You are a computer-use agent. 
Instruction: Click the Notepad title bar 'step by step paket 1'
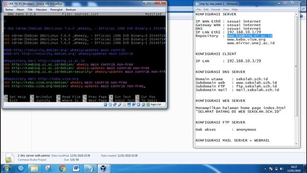coord(219,4)
